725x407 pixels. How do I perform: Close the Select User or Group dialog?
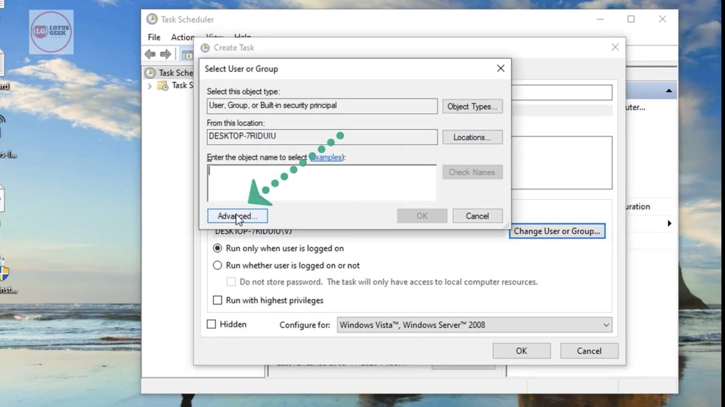[501, 68]
